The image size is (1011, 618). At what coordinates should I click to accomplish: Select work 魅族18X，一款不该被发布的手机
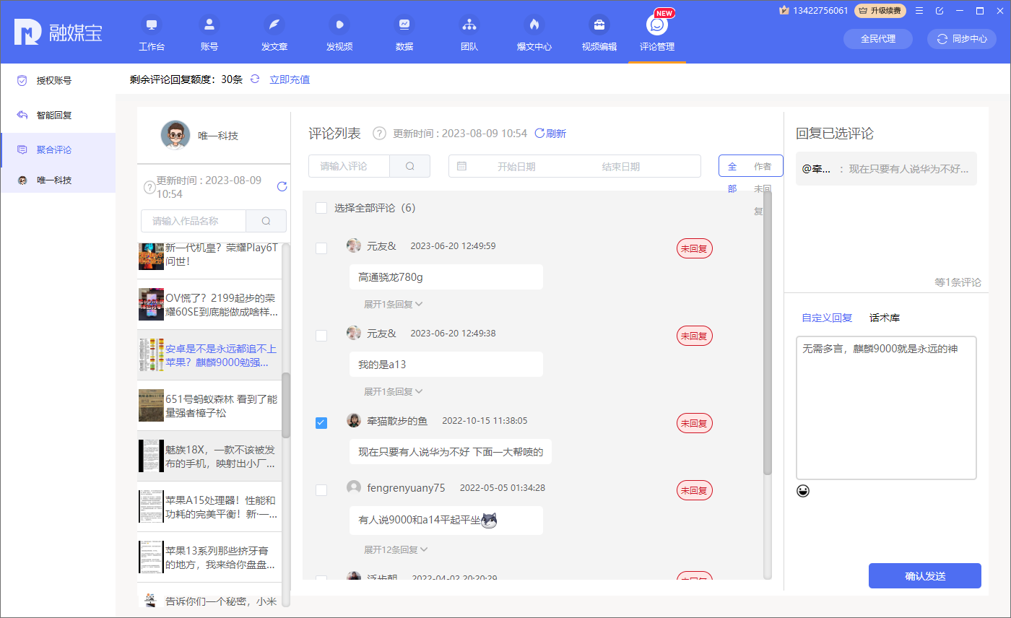208,456
